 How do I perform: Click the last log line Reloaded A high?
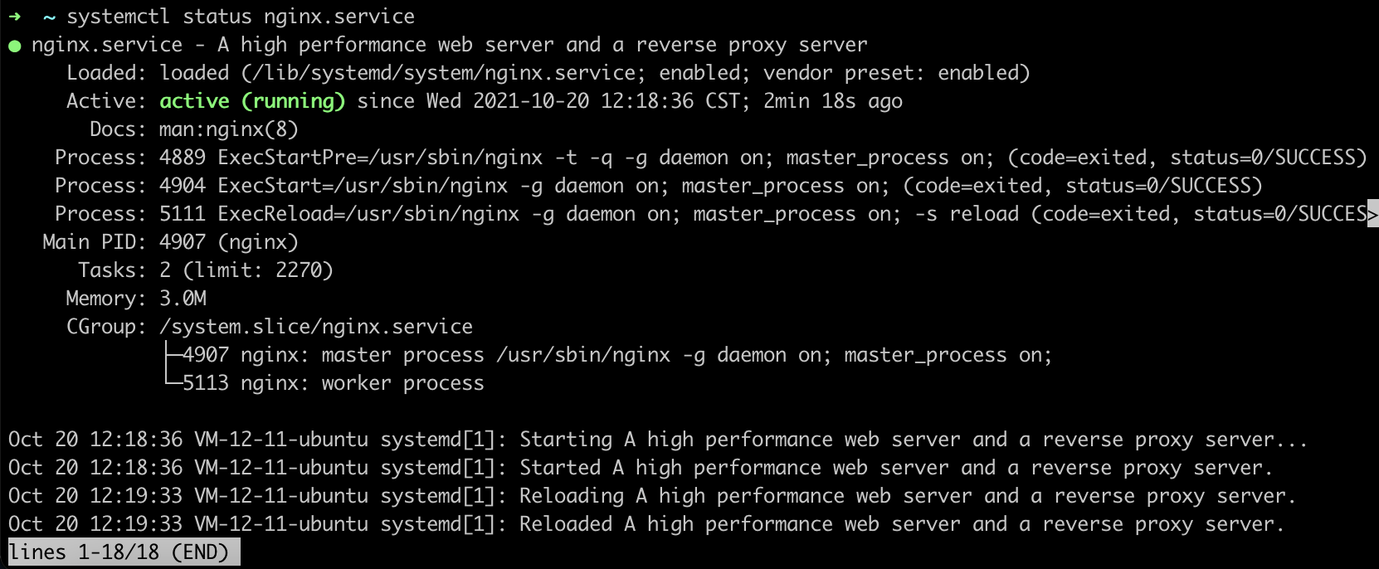646,524
